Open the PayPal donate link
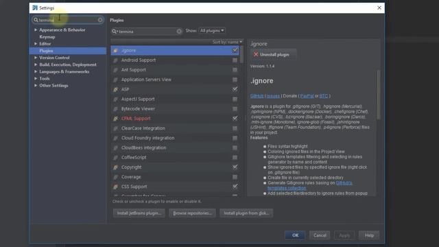 (x=307, y=96)
